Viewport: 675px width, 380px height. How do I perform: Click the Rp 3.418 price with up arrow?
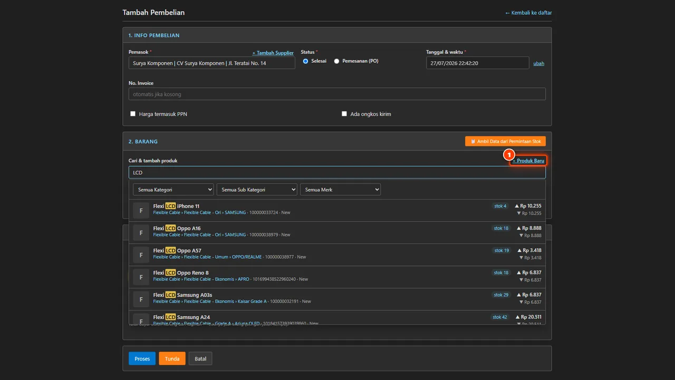[x=529, y=251]
